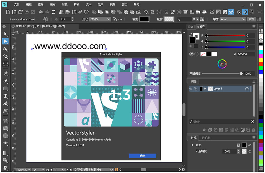Toggle the pixel grid view icon
265x173 pixels.
tap(218, 12)
